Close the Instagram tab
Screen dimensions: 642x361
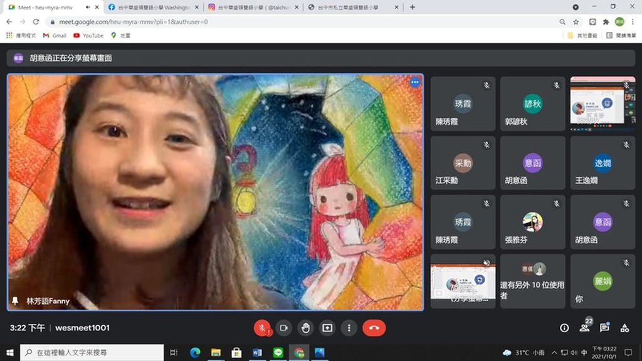coord(297,8)
